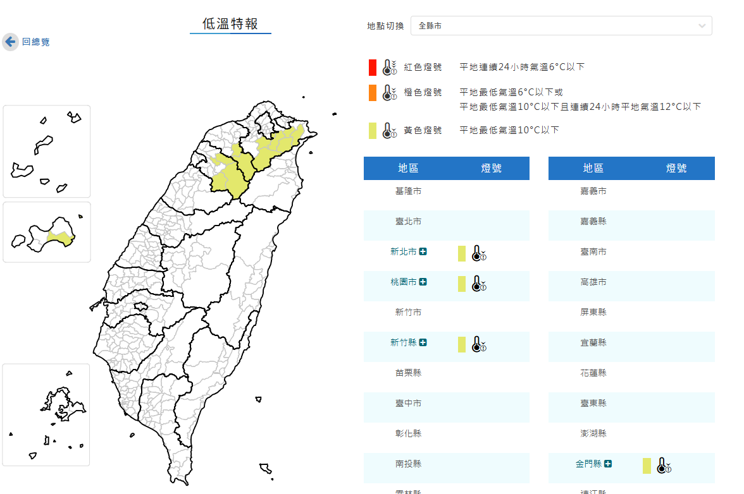Click the back arrow icon beside 回總覽
The width and height of the screenshot is (744, 494).
[9, 42]
